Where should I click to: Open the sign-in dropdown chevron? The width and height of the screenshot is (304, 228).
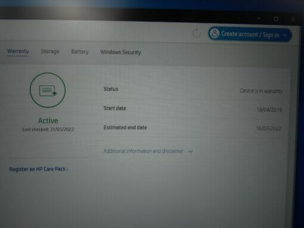click(285, 35)
